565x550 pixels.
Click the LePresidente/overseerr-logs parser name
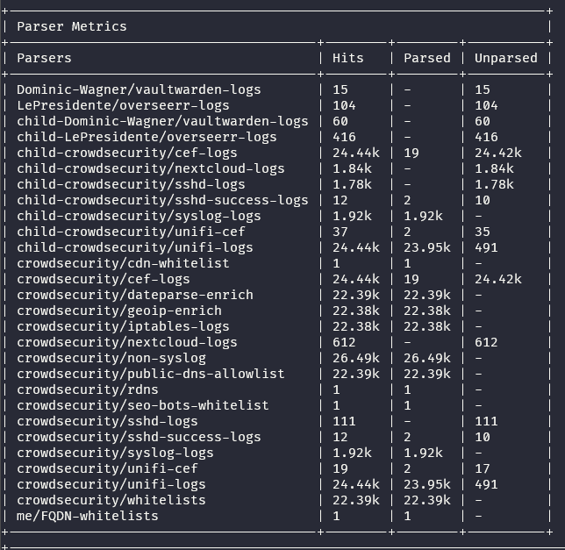123,105
